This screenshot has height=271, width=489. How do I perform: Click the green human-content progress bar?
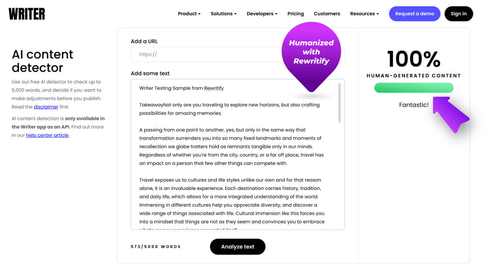tap(413, 88)
